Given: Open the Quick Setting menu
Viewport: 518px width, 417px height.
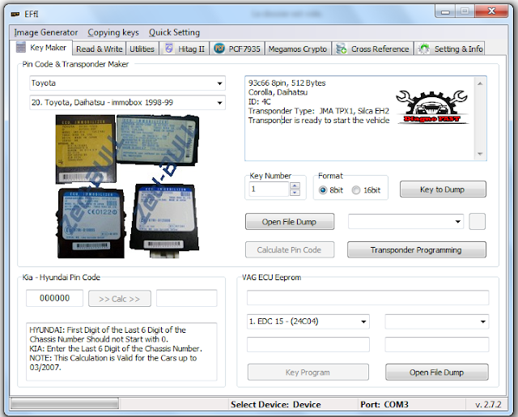Looking at the screenshot, I should [x=174, y=32].
